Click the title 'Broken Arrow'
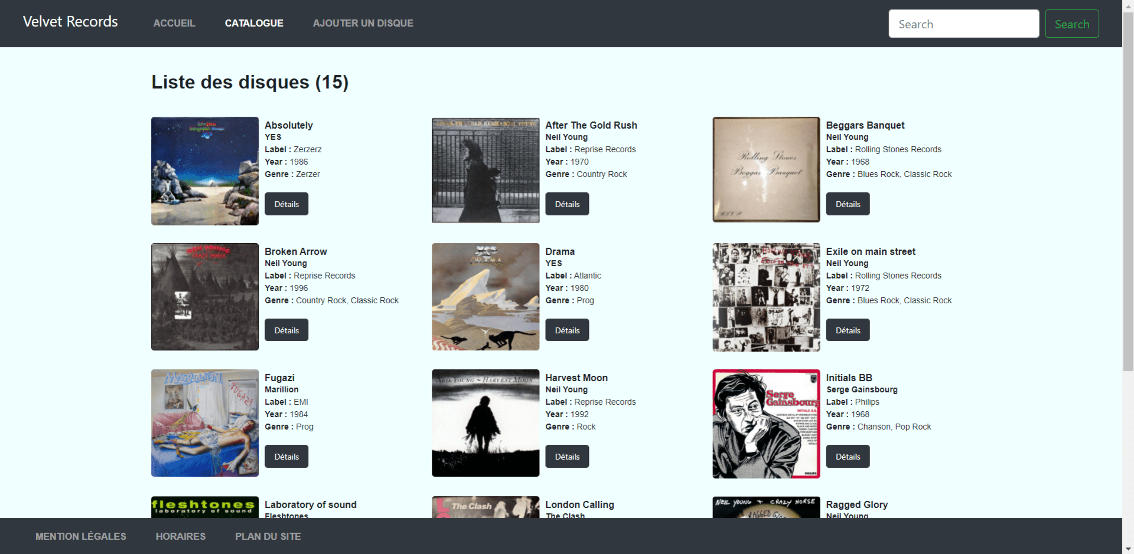Viewport: 1134px width, 554px height. click(296, 251)
